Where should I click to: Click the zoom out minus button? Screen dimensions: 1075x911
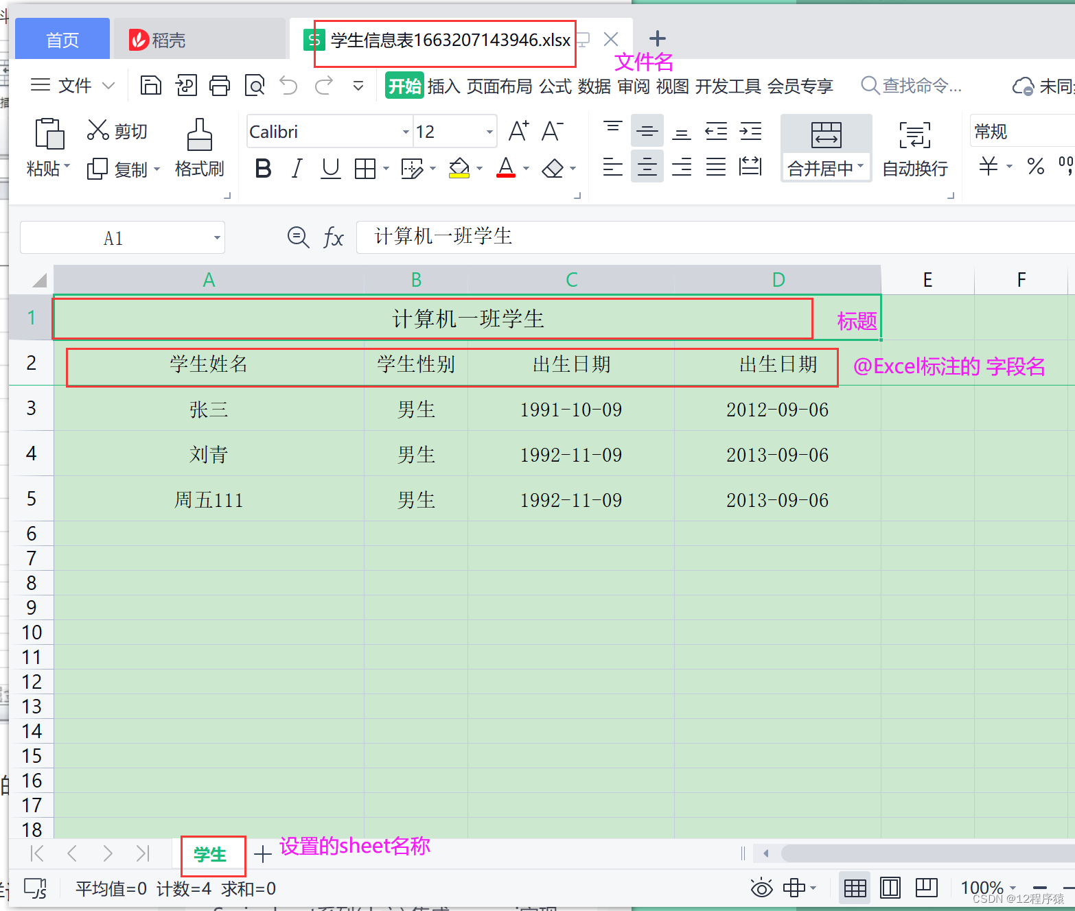pyautogui.click(x=1040, y=888)
